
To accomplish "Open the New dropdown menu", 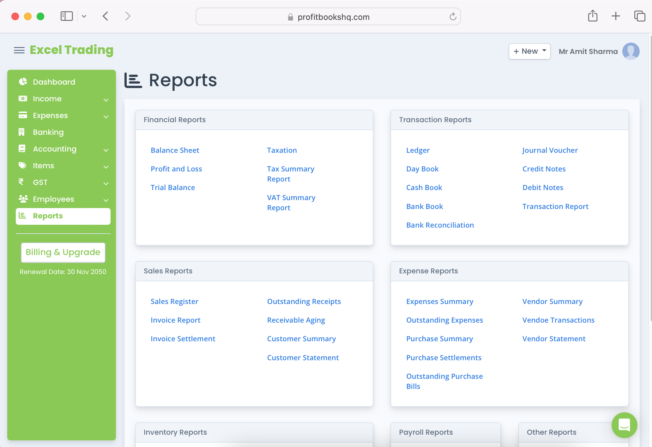I will tap(529, 51).
